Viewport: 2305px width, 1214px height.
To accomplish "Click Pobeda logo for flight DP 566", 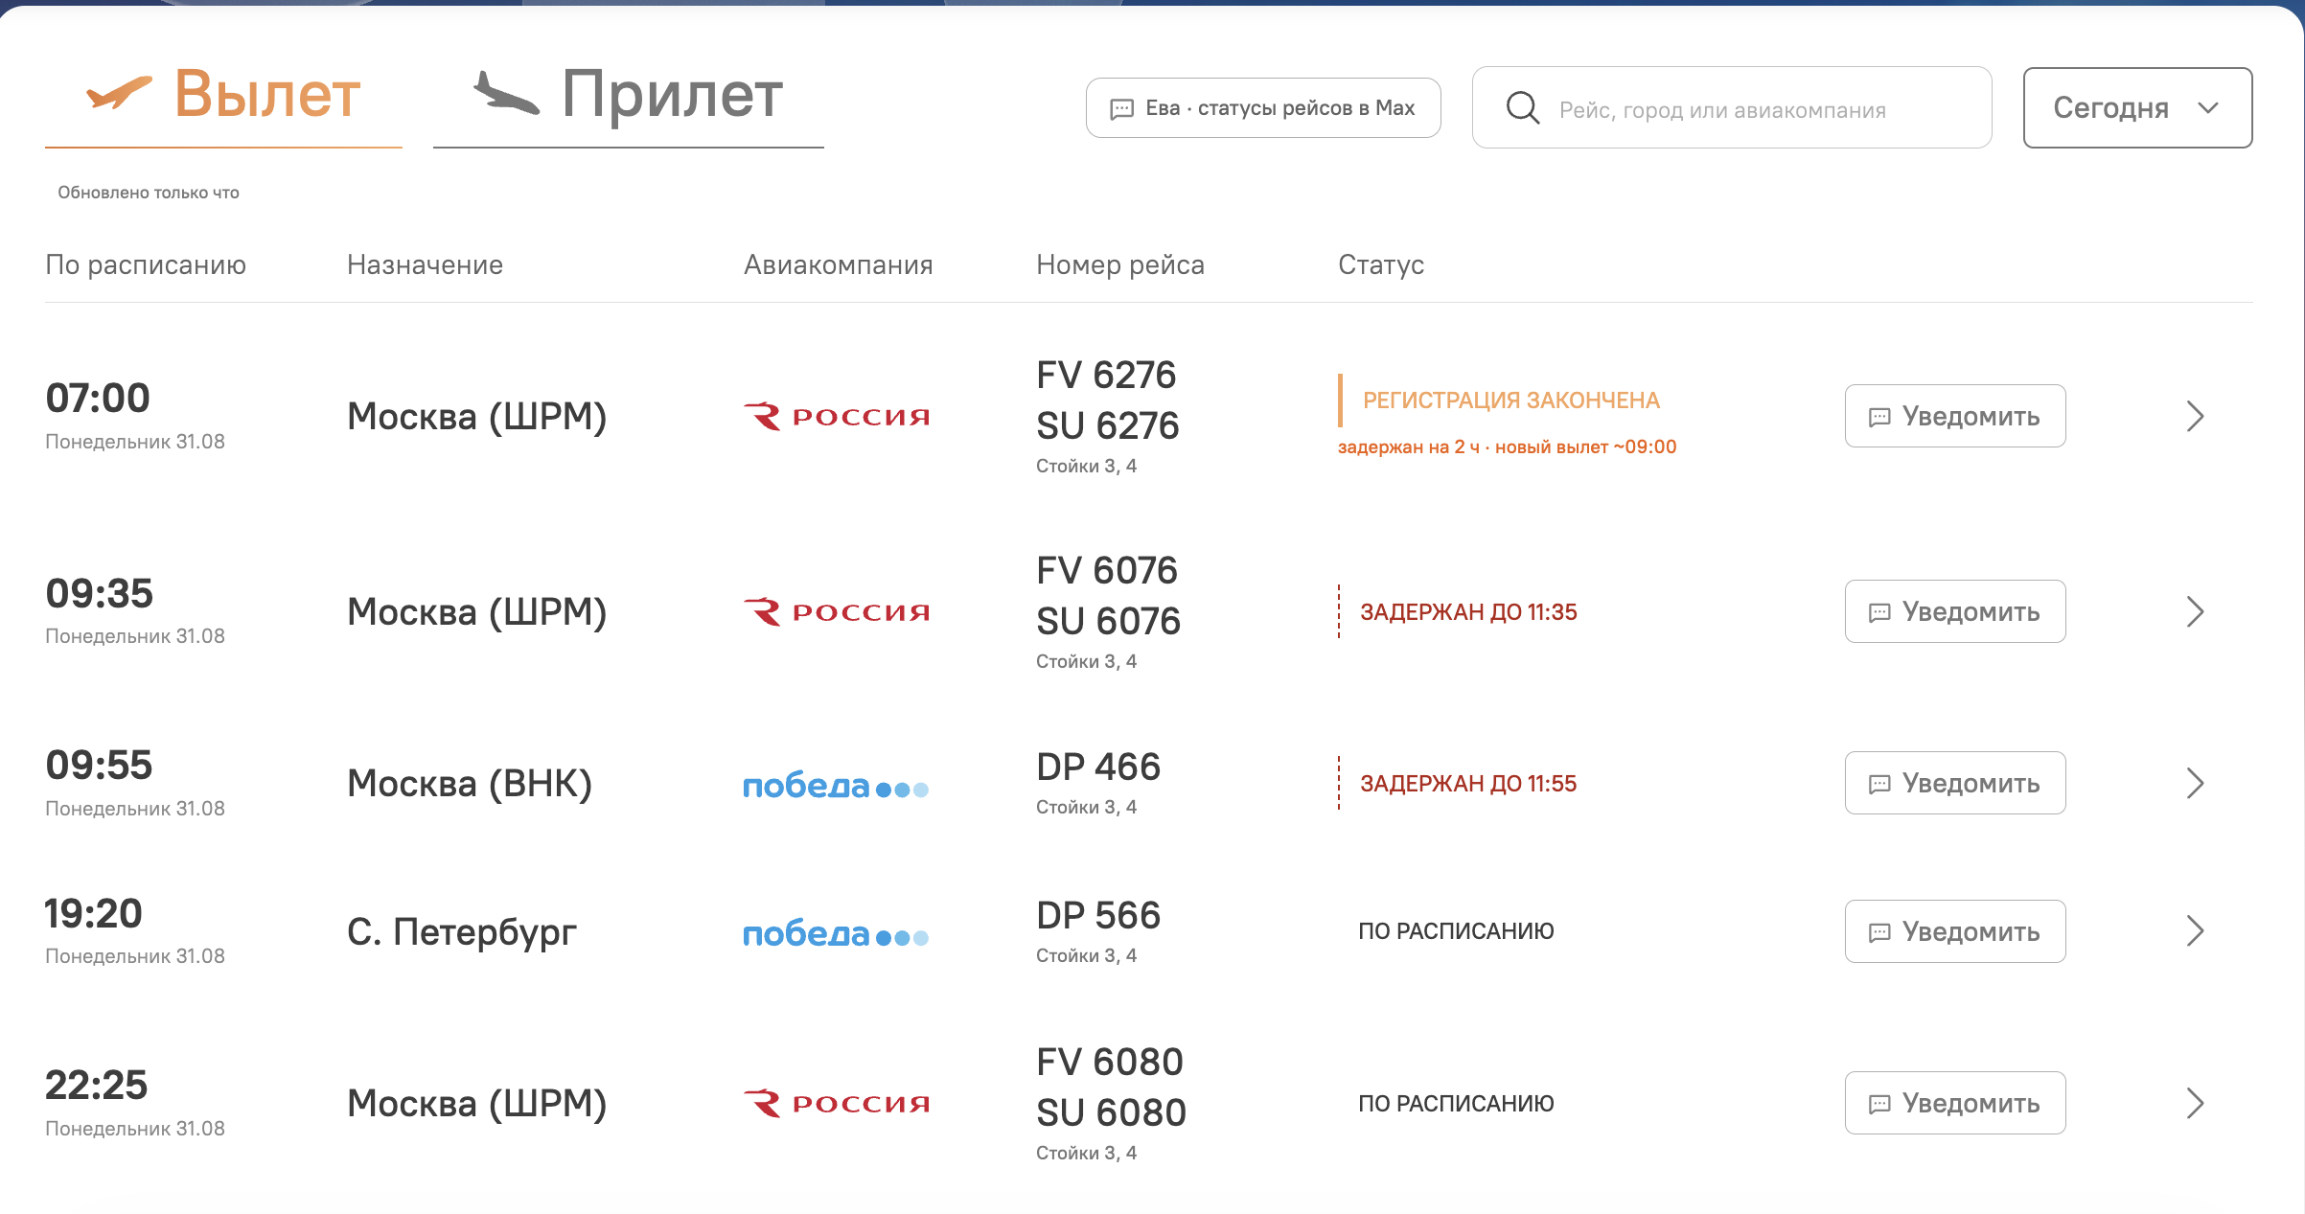I will click(836, 934).
